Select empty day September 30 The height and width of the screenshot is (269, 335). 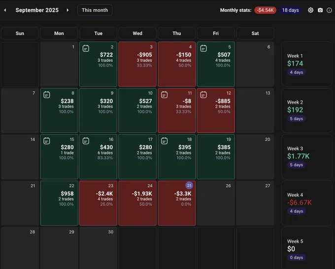[98, 248]
